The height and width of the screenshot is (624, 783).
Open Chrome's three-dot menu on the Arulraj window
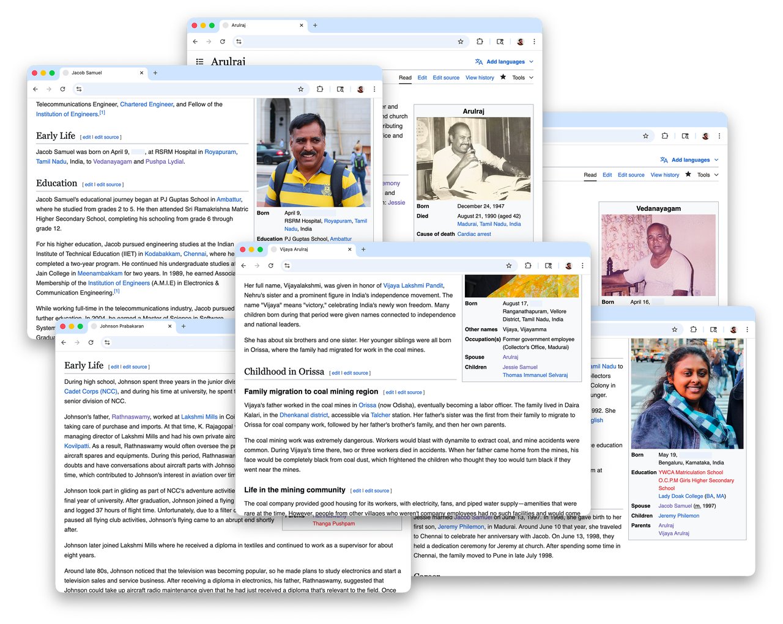click(534, 41)
